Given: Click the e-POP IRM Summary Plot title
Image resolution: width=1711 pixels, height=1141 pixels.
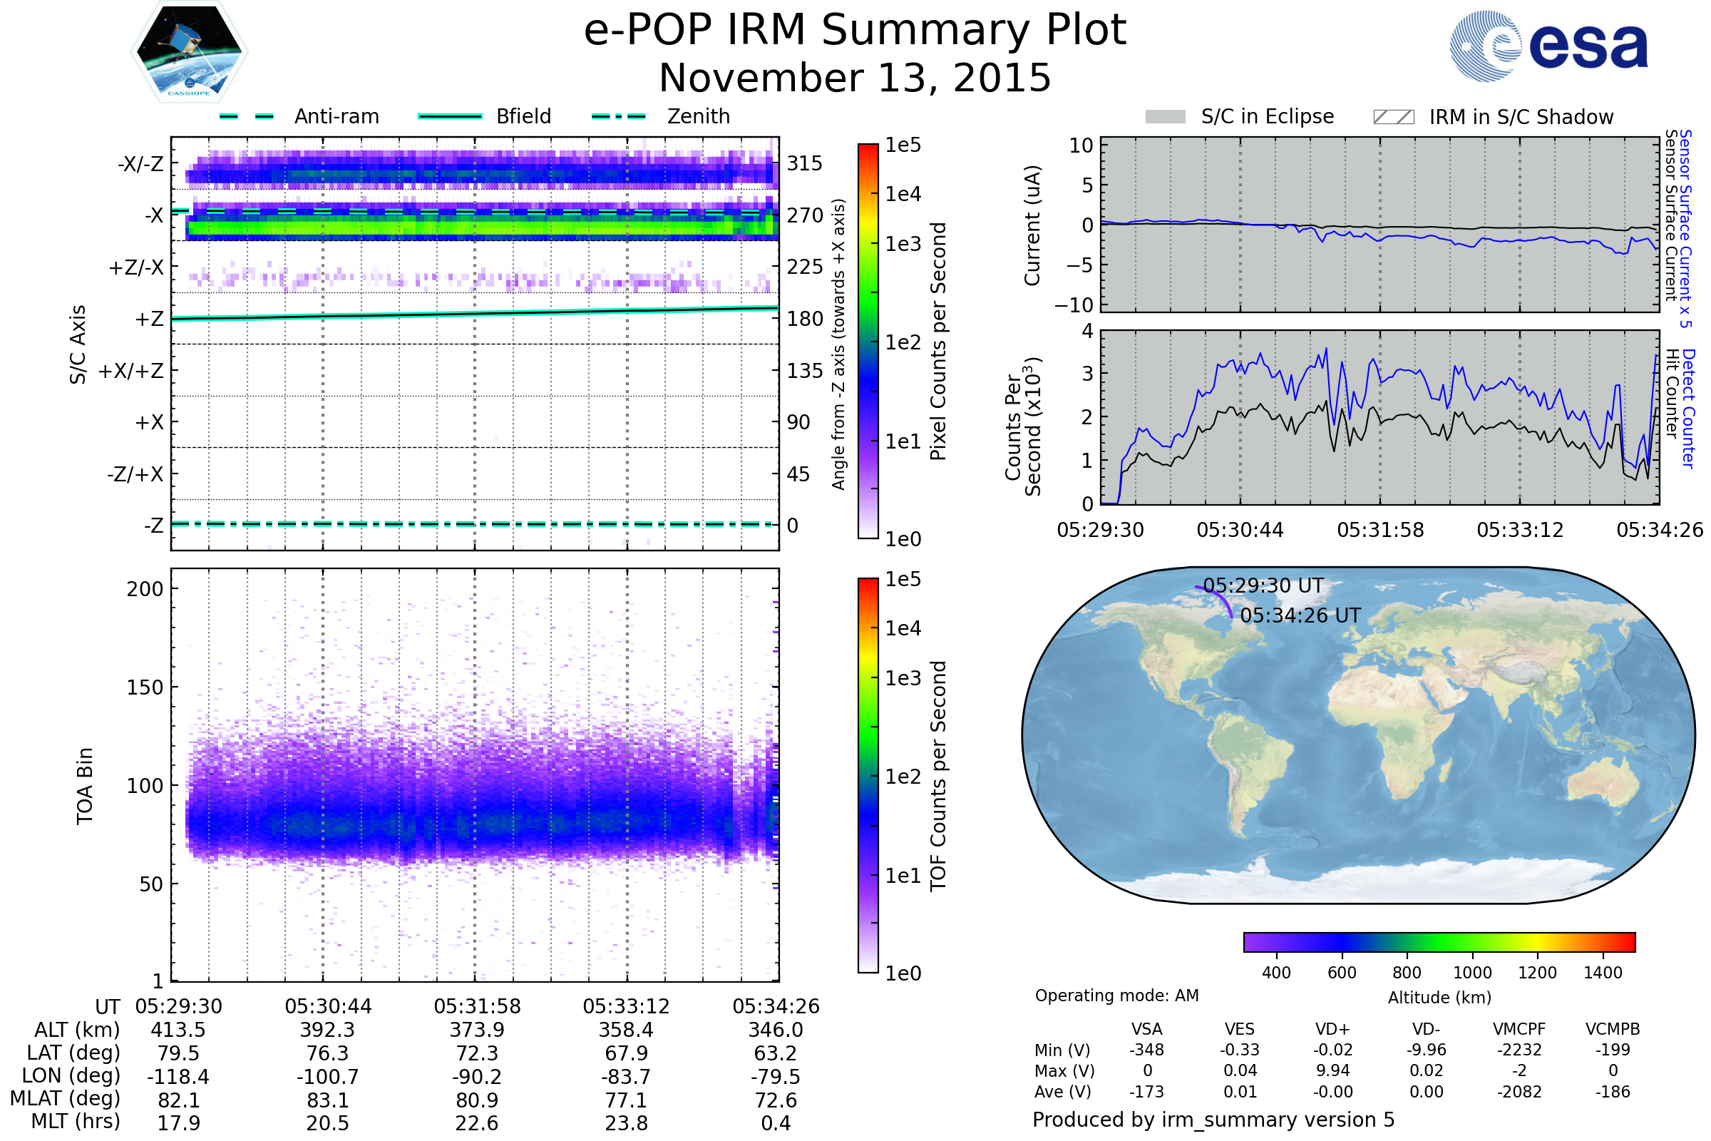Looking at the screenshot, I should pyautogui.click(x=855, y=31).
